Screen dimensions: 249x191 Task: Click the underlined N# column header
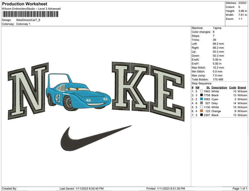tap(197, 87)
